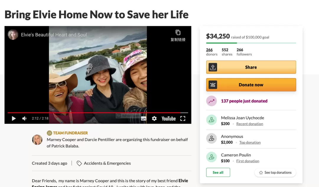This screenshot has width=319, height=187.
Task: Mute the video volume speaker icon
Action: (x=25, y=119)
